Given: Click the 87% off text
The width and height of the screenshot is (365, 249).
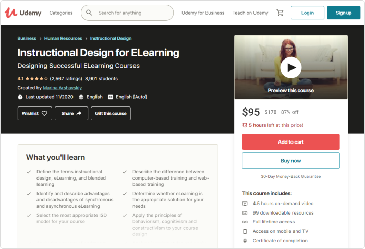Looking at the screenshot, I should click(289, 112).
